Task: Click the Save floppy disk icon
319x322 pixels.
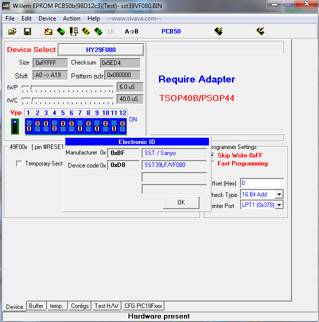Action: [x=27, y=31]
